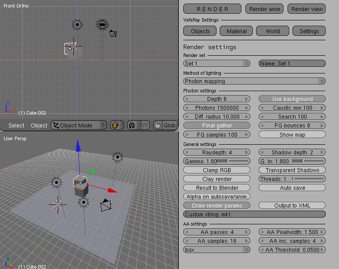Toggle Draw render params
Image resolution: width=339 pixels, height=269 pixels.
217,205
